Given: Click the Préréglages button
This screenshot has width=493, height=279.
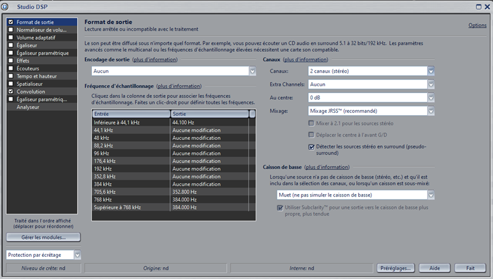Looking at the screenshot, I should tap(396, 268).
